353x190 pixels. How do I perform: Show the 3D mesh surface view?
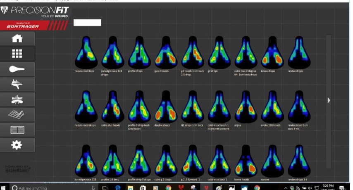[17, 114]
